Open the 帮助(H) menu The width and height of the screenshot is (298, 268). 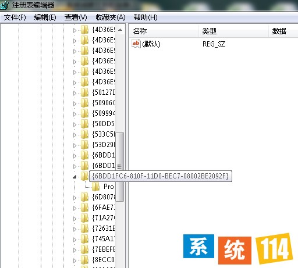[146, 17]
